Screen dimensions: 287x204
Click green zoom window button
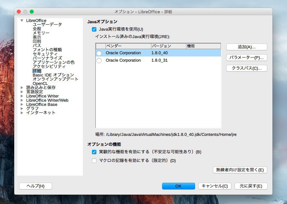[32, 12]
